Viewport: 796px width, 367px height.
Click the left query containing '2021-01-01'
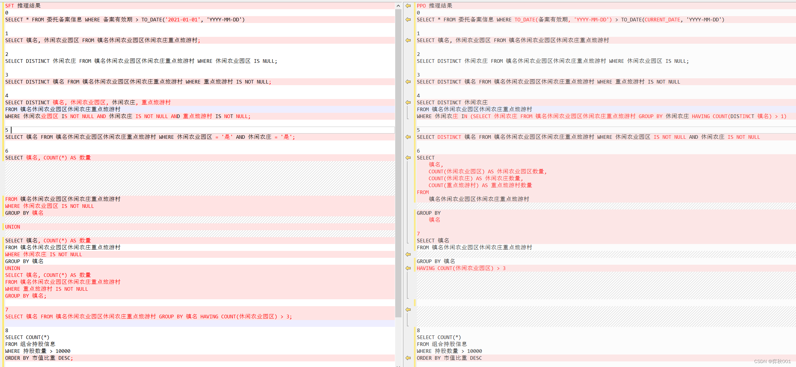coord(125,19)
